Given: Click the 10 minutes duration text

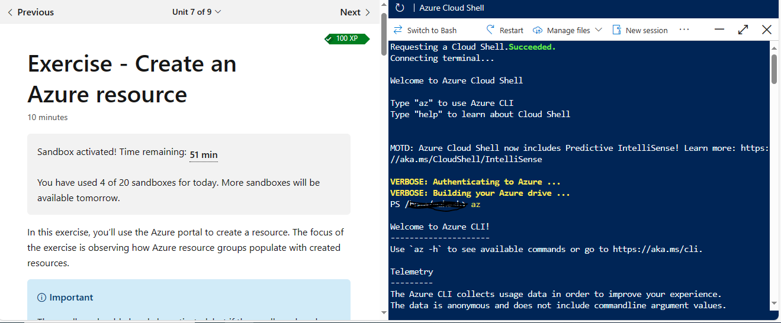Looking at the screenshot, I should click(x=47, y=117).
